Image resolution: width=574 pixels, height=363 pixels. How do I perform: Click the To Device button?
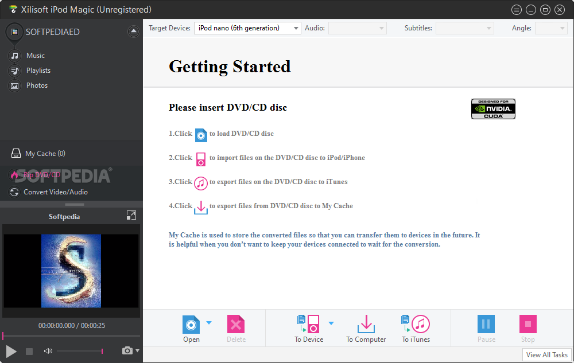[x=309, y=329]
